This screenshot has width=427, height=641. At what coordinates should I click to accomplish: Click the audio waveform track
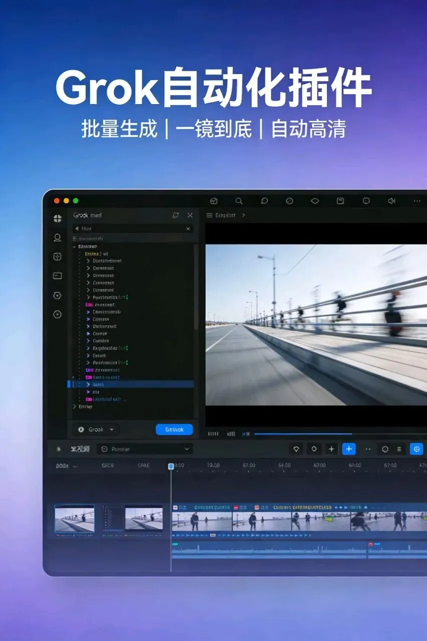(x=299, y=550)
